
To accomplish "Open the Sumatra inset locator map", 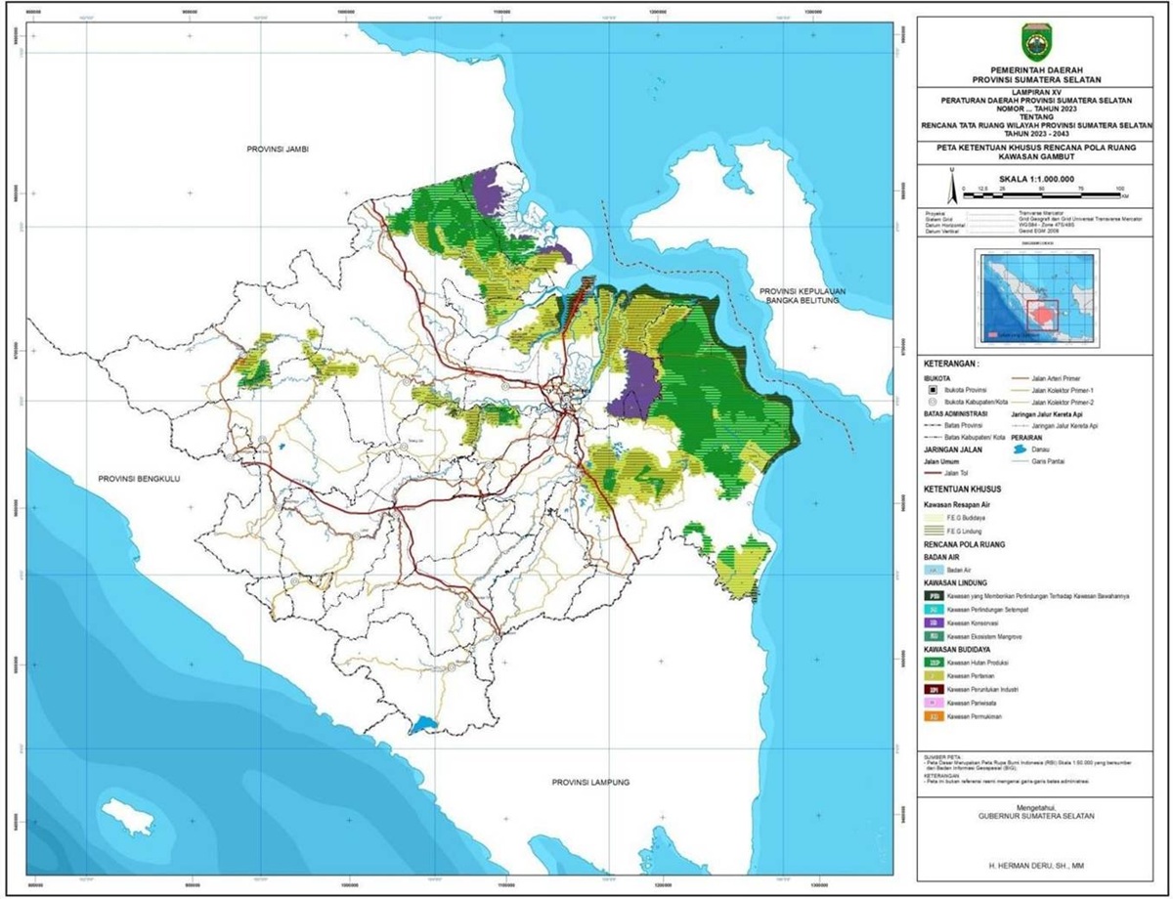I will [x=1038, y=294].
